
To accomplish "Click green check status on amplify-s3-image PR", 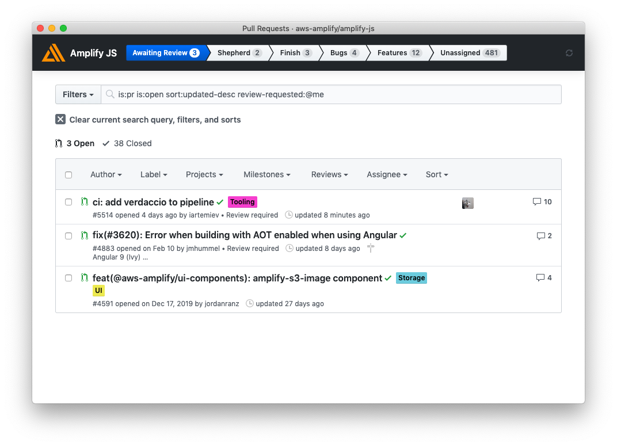I will point(388,278).
